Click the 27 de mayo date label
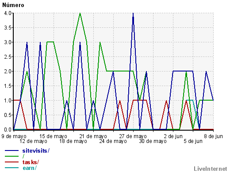The height and width of the screenshot is (173, 230). pyautogui.click(x=133, y=136)
